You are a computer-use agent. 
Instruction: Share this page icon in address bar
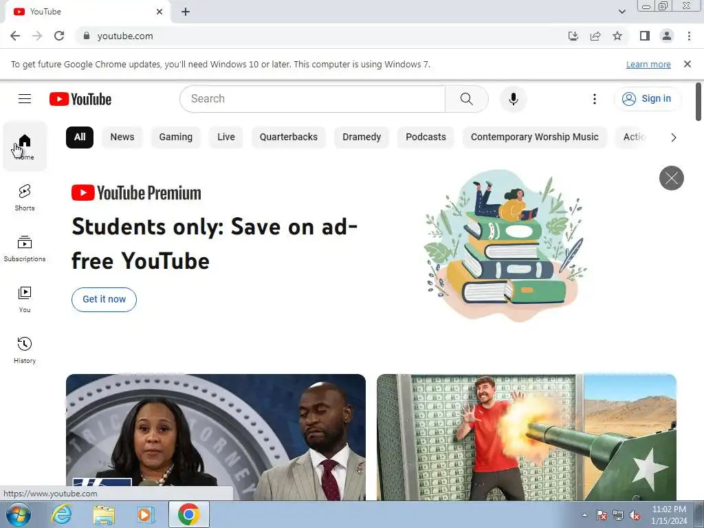tap(595, 36)
